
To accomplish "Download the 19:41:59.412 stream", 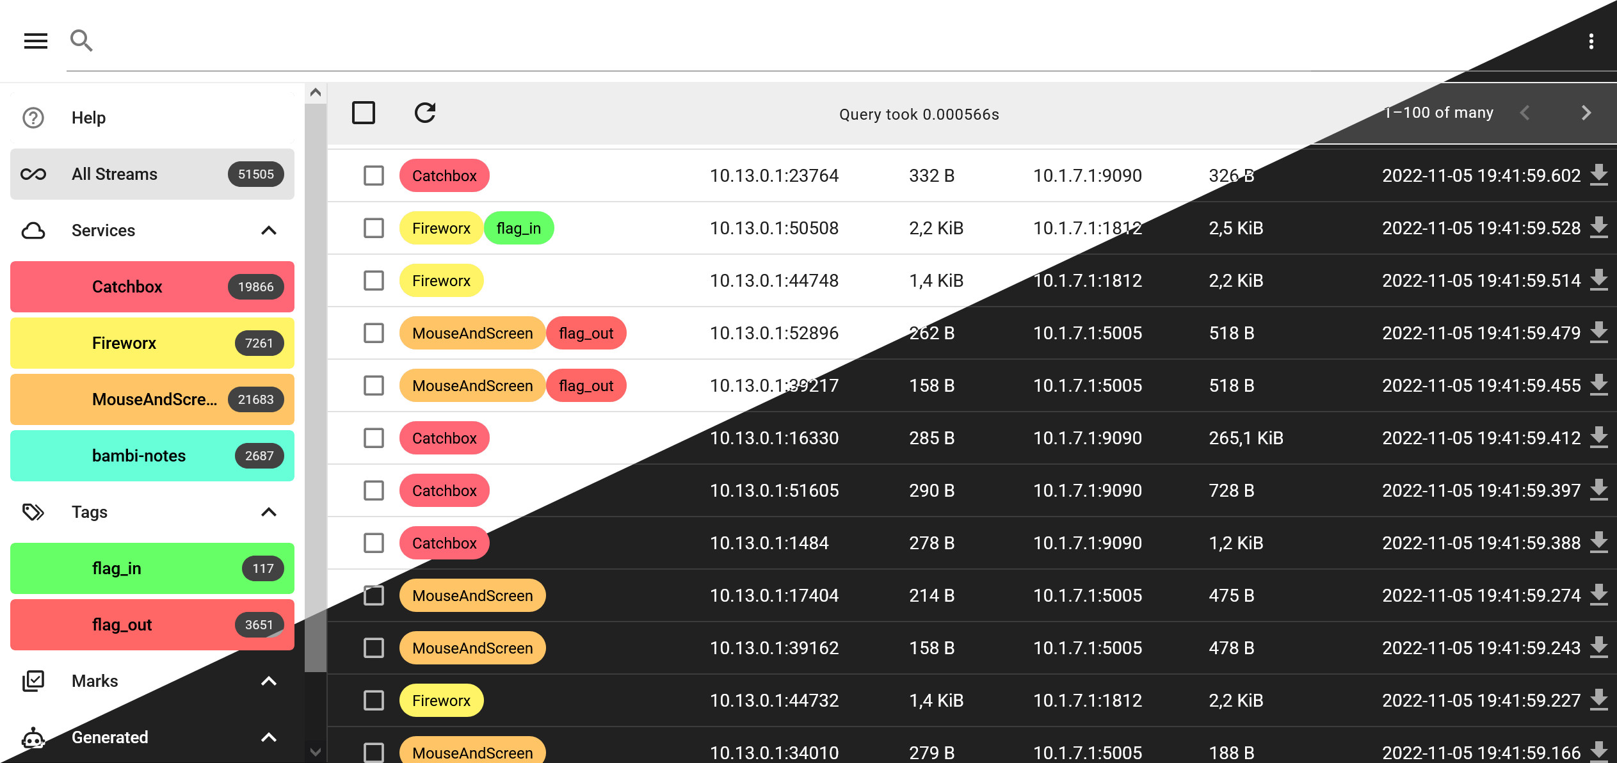I will [1598, 437].
